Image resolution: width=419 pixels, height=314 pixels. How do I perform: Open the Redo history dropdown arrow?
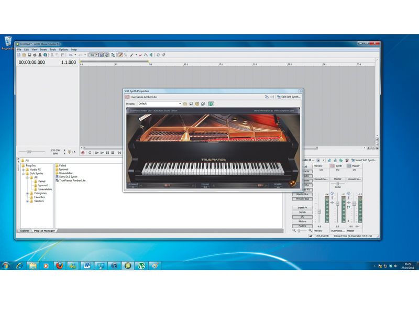tap(85, 55)
